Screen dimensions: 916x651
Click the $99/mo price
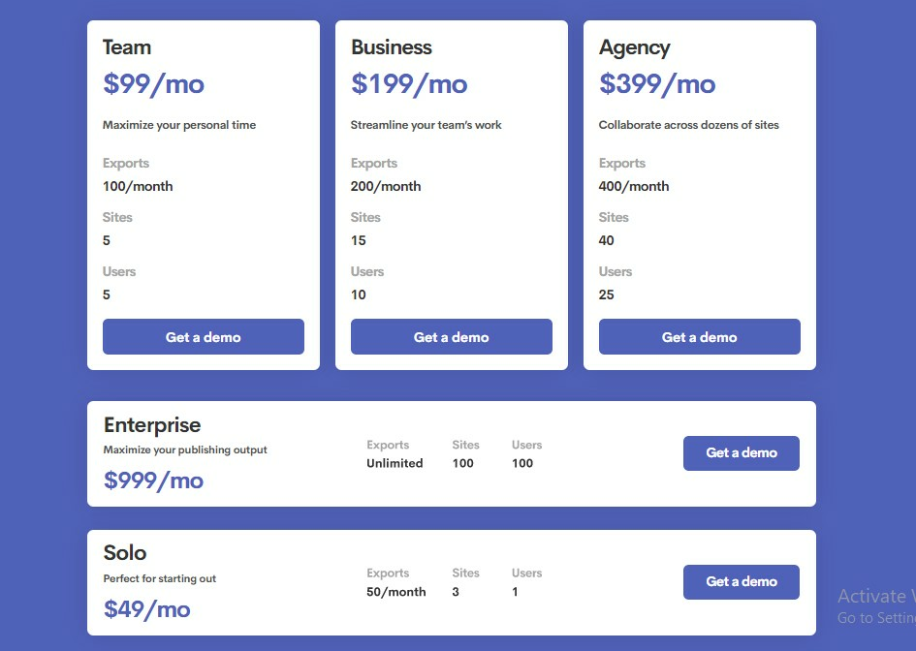(153, 84)
